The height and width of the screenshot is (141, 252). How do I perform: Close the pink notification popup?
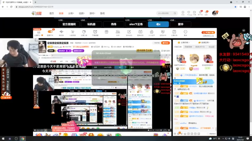pyautogui.click(x=77, y=128)
